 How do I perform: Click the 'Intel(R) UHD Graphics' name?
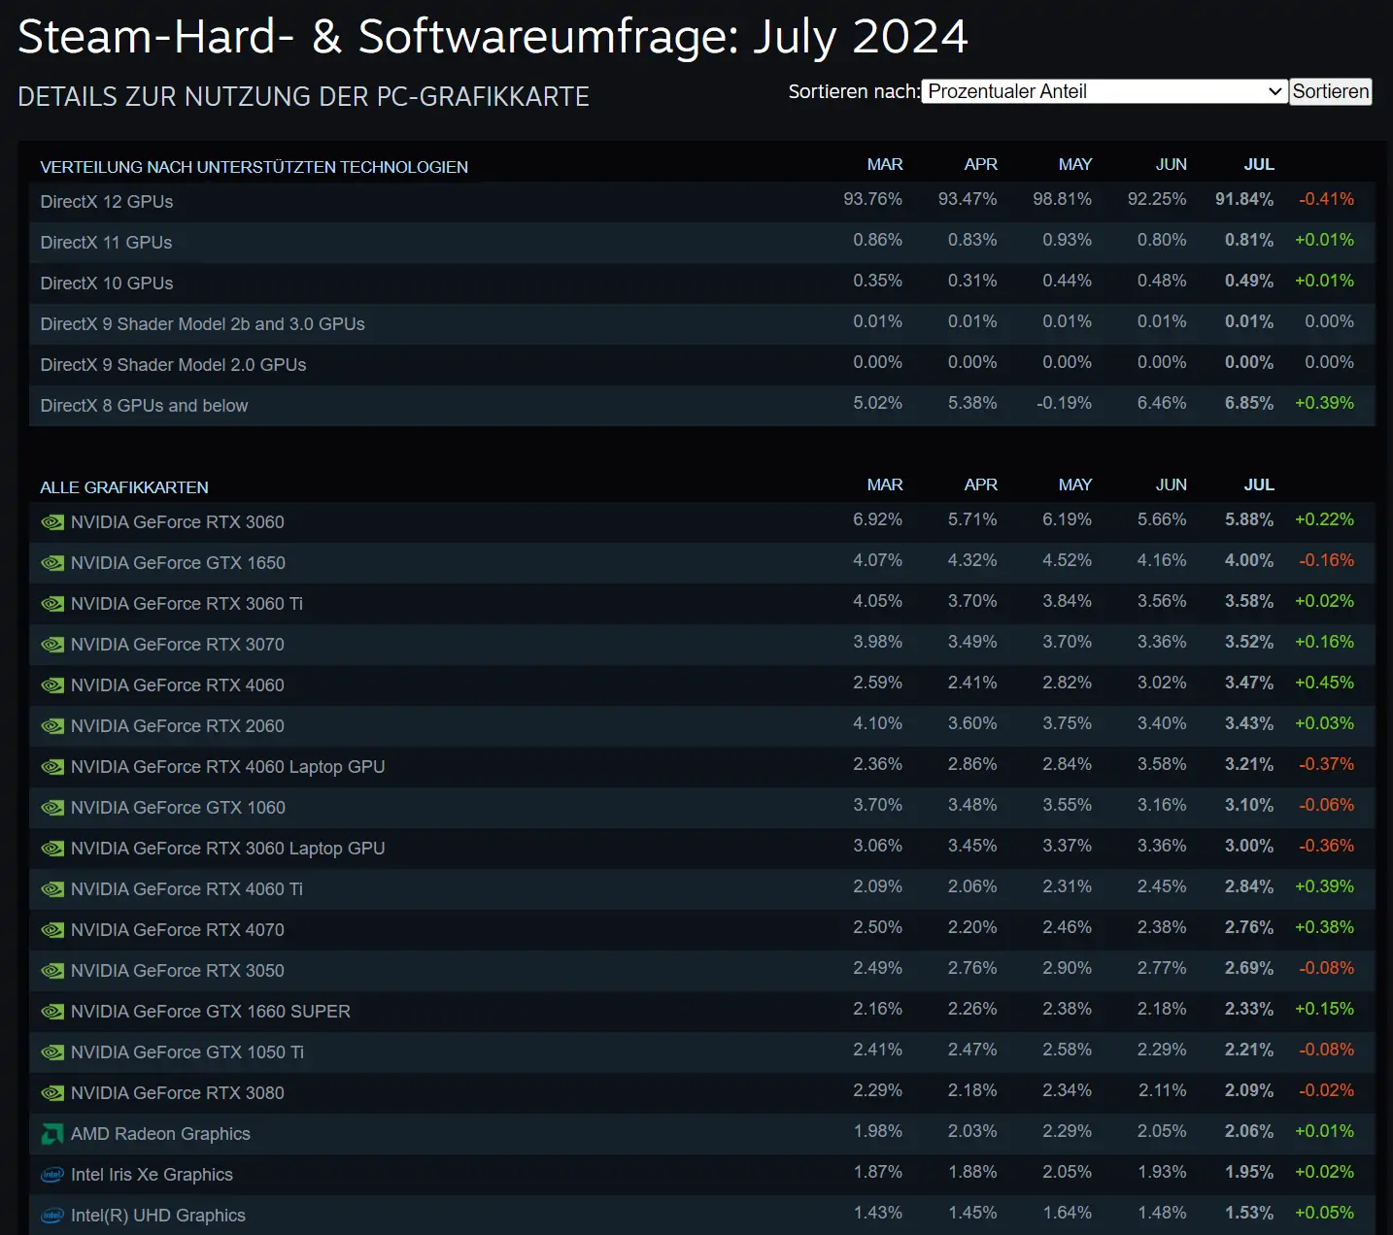click(x=158, y=1216)
